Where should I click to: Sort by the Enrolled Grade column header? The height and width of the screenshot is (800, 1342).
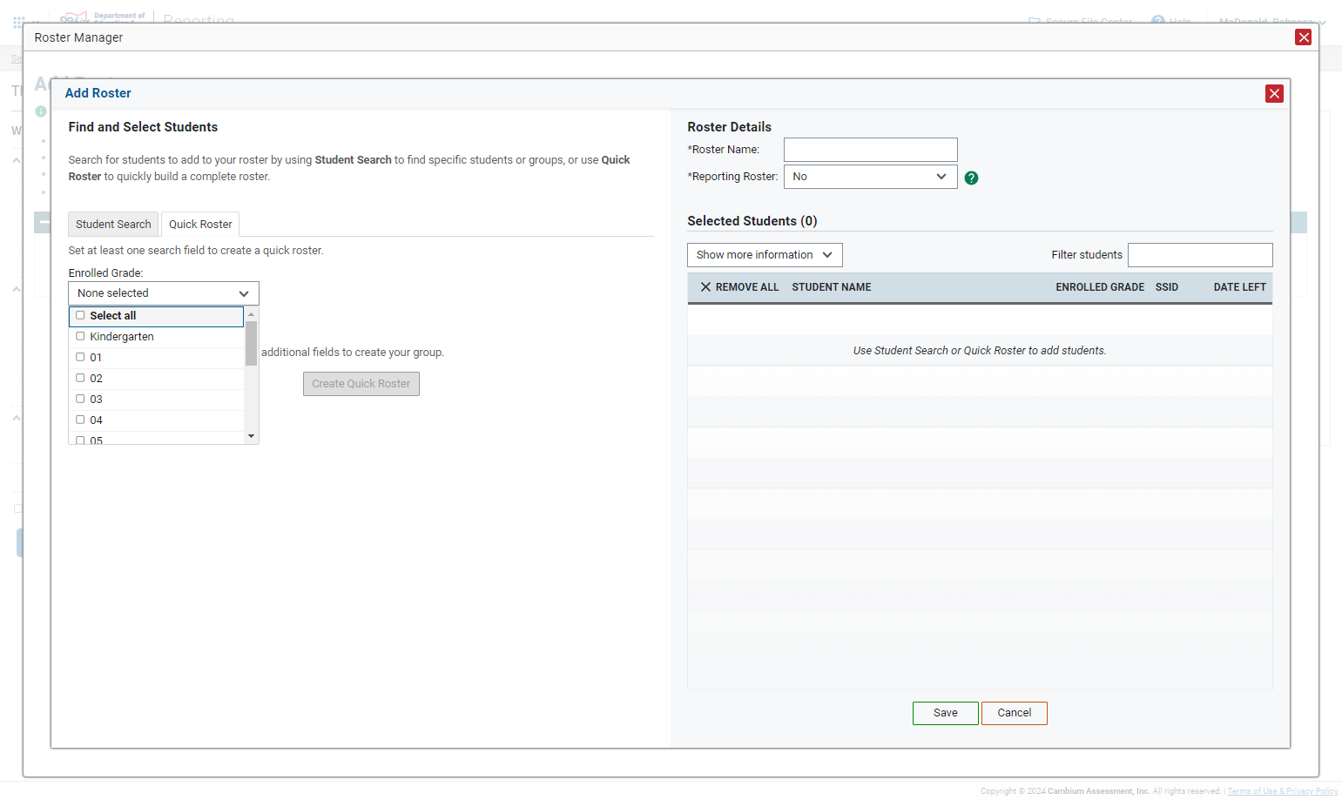[1100, 287]
